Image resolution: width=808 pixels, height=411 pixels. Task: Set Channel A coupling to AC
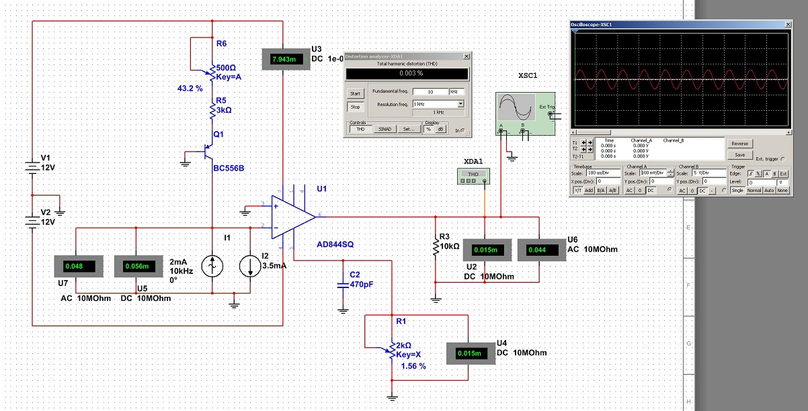pyautogui.click(x=629, y=191)
